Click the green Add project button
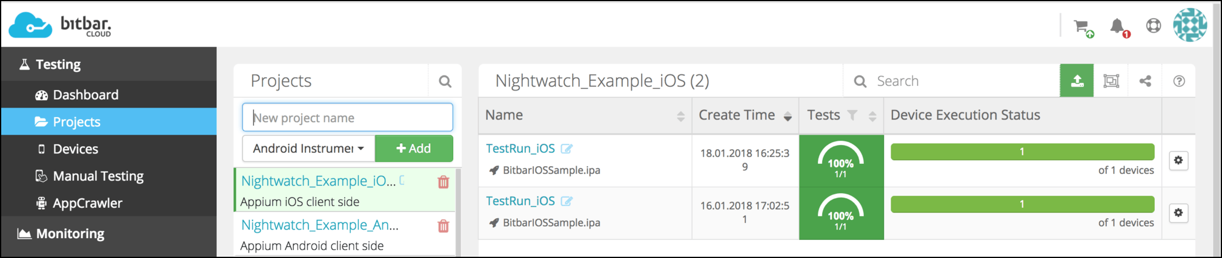This screenshot has height=258, width=1222. click(414, 149)
